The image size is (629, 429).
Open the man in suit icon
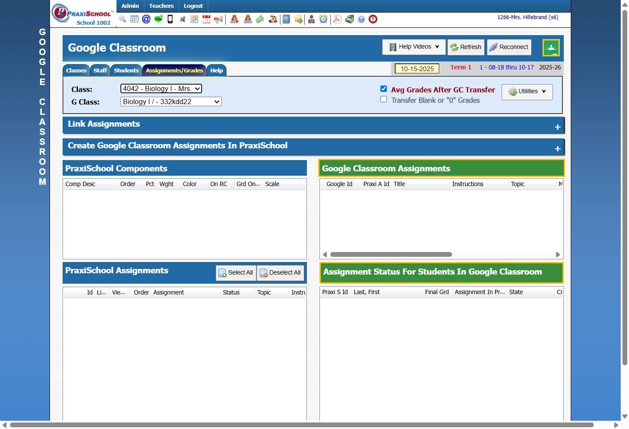click(x=311, y=19)
